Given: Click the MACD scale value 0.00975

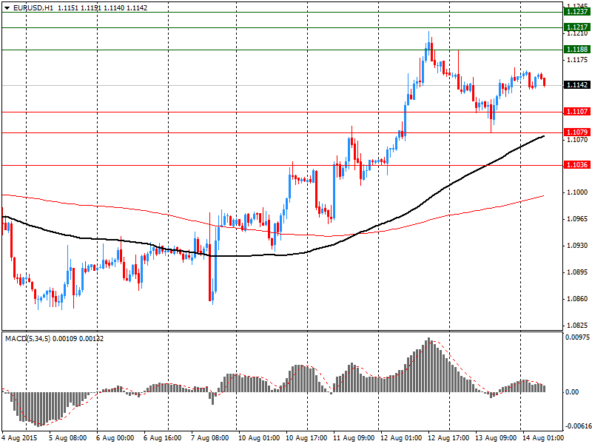Looking at the screenshot, I should (578, 337).
